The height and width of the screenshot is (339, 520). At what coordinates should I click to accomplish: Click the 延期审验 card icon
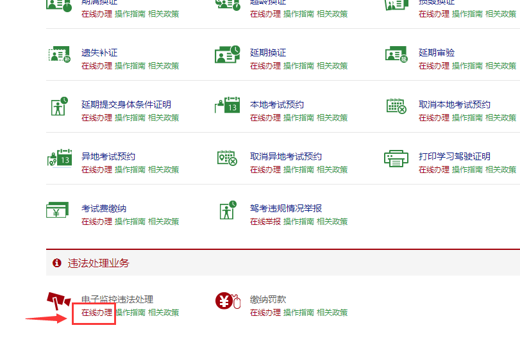(396, 54)
